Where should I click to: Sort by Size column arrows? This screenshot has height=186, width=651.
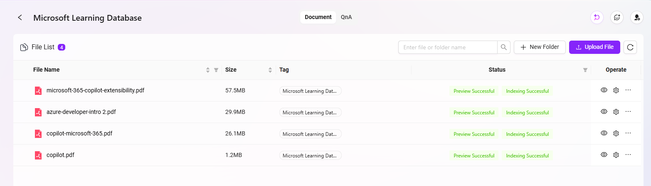270,70
